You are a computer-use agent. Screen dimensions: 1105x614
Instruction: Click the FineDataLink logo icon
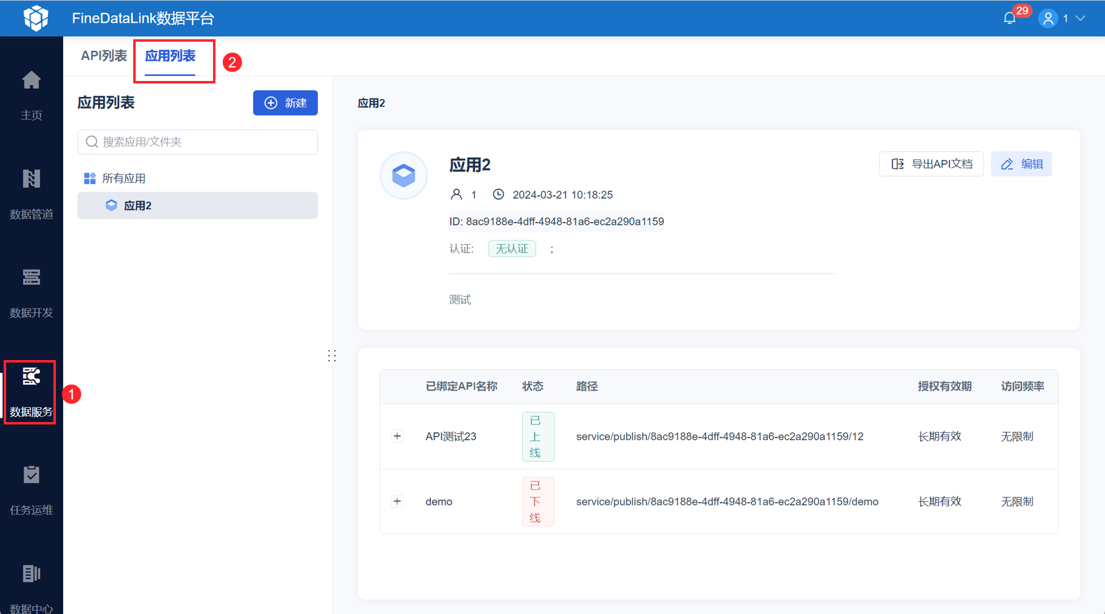[x=36, y=18]
